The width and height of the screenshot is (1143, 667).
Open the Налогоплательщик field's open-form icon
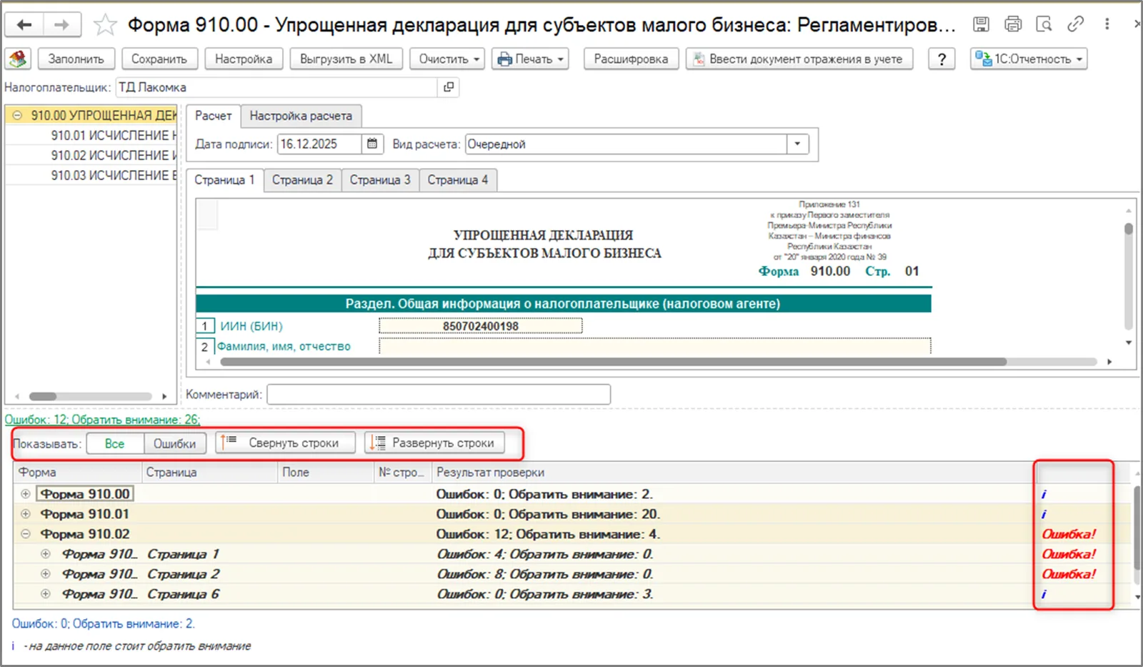(449, 87)
